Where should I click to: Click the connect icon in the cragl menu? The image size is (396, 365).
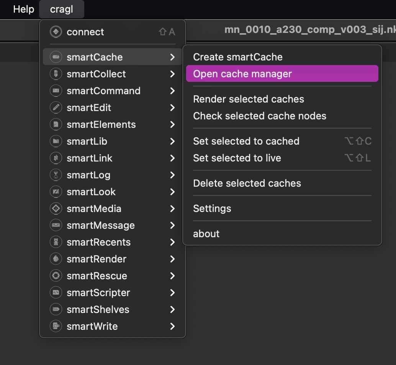[56, 32]
